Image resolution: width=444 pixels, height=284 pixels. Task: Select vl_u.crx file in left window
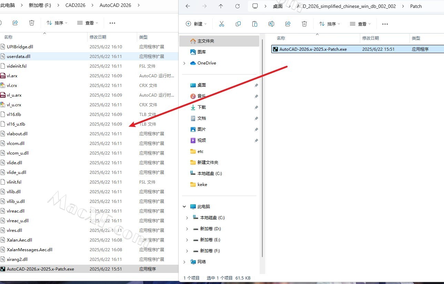89,105
